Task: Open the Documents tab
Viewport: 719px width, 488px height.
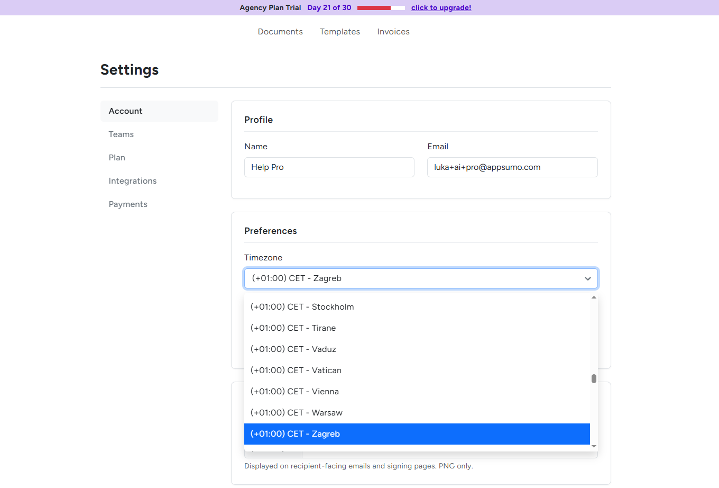Action: (280, 32)
